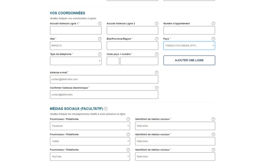The height and width of the screenshot is (164, 265).
Task: Open the platform dropdown set to Twitter
Action: click(x=90, y=141)
